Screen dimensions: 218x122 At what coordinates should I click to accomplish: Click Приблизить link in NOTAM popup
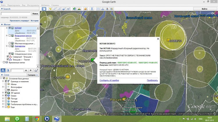click(152, 80)
